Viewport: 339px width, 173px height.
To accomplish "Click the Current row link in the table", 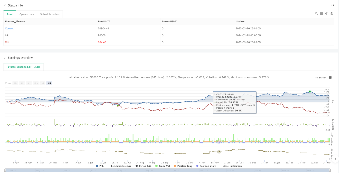I will point(9,28).
